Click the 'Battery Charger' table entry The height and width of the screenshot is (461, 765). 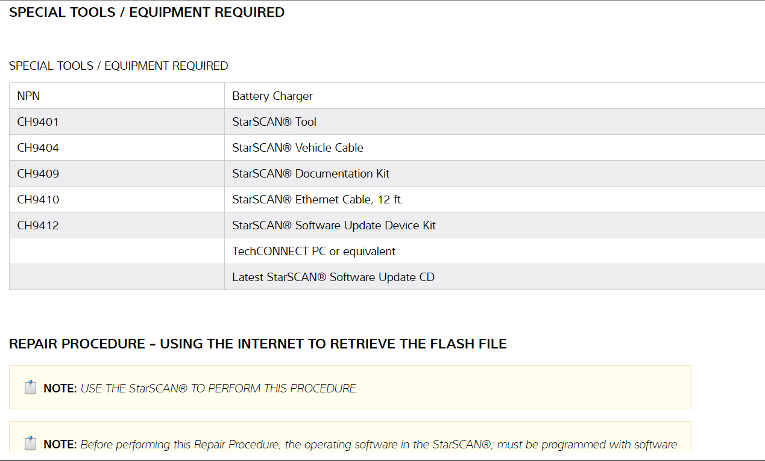[272, 96]
